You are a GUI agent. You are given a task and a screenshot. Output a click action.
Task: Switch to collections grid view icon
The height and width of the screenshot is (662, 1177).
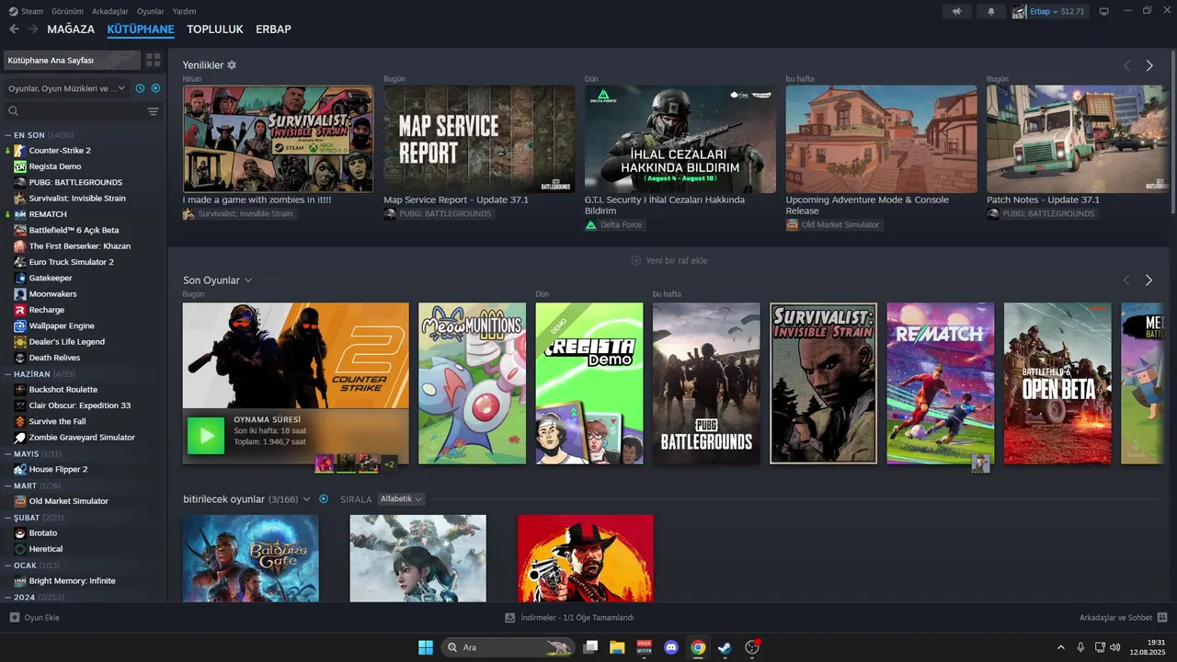153,60
